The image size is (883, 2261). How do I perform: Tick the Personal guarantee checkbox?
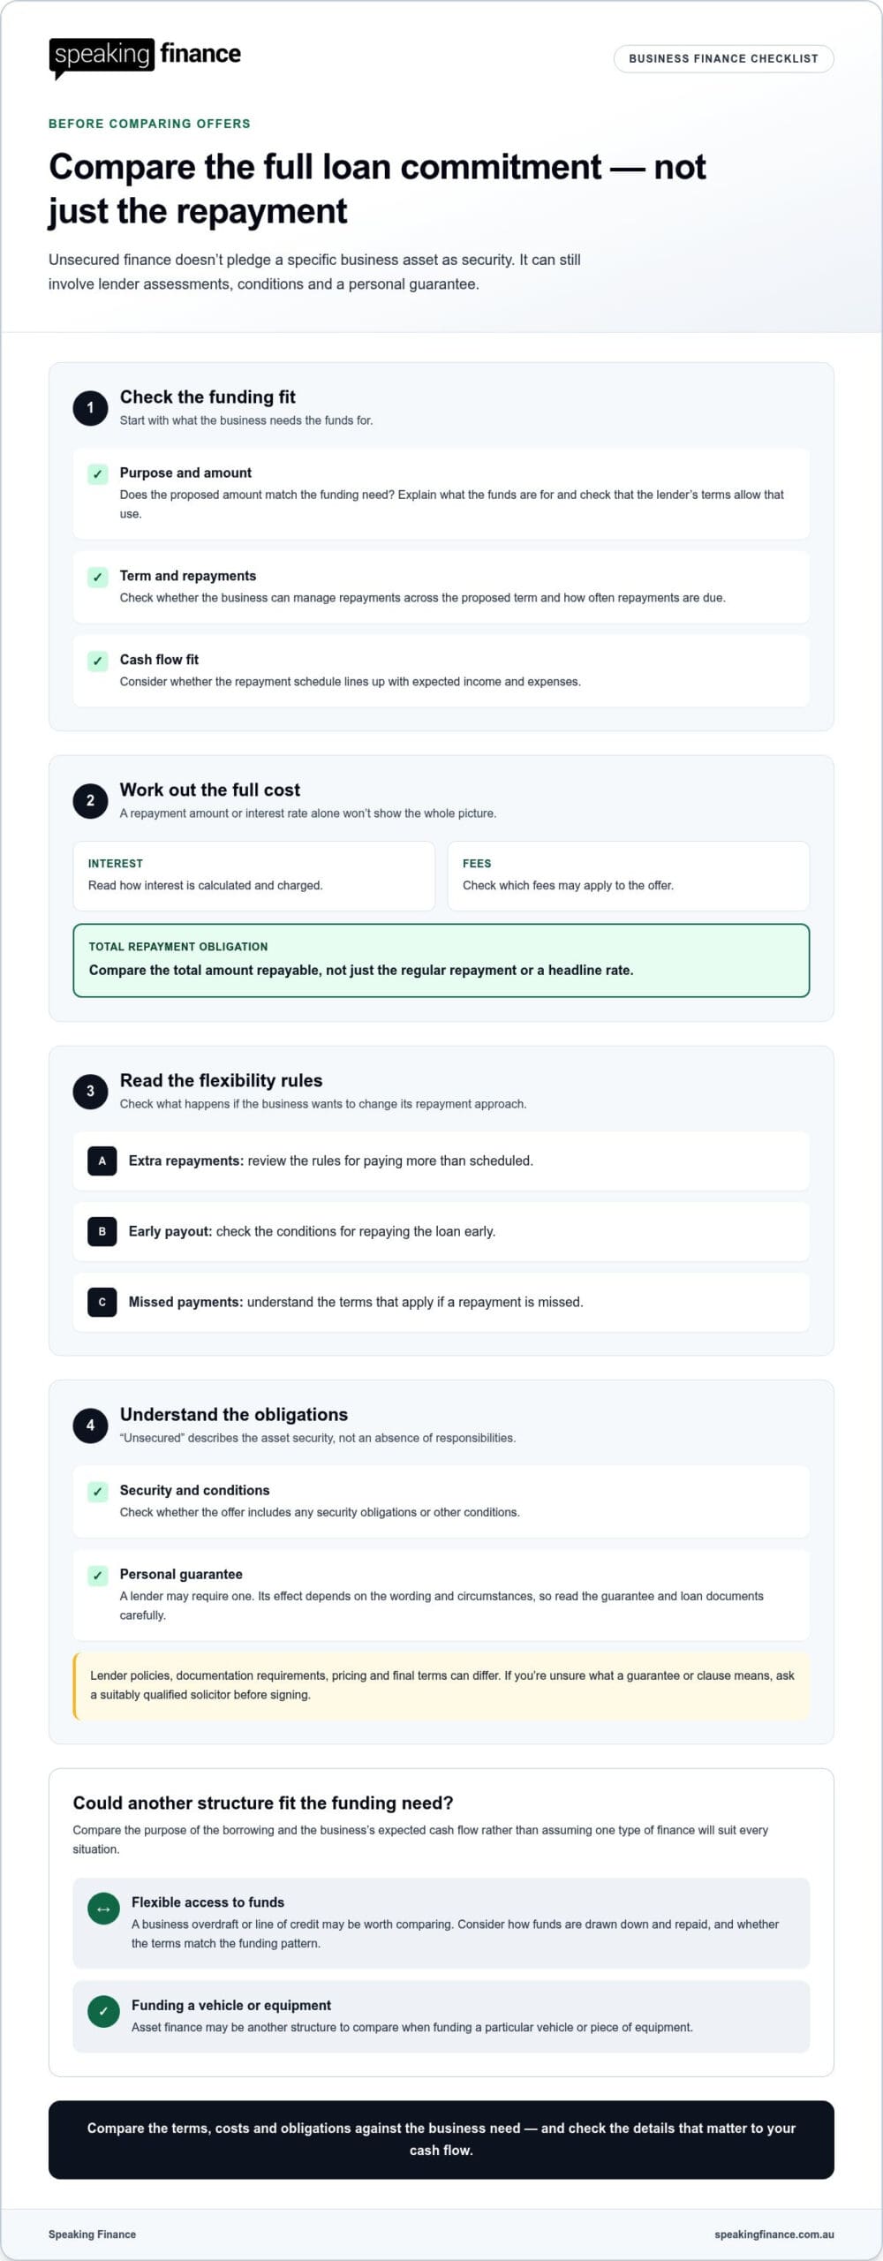(98, 1576)
